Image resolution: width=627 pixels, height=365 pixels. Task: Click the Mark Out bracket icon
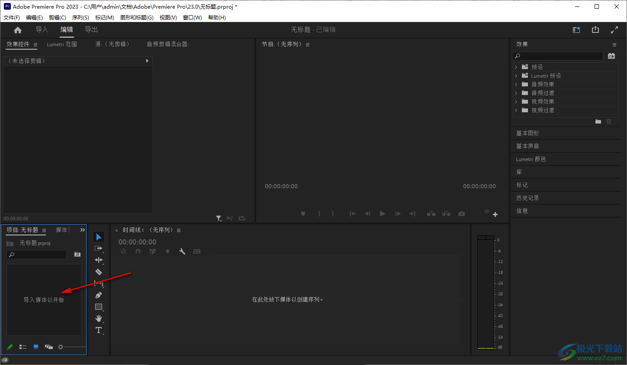click(x=333, y=214)
